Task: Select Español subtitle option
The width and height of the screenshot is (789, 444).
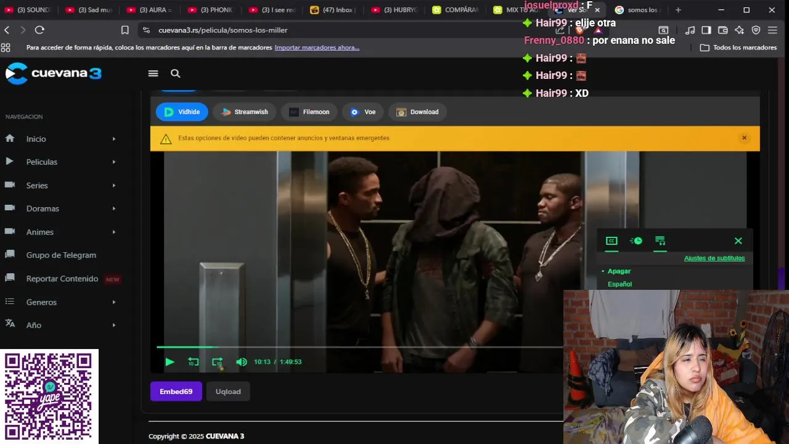Action: pos(619,284)
